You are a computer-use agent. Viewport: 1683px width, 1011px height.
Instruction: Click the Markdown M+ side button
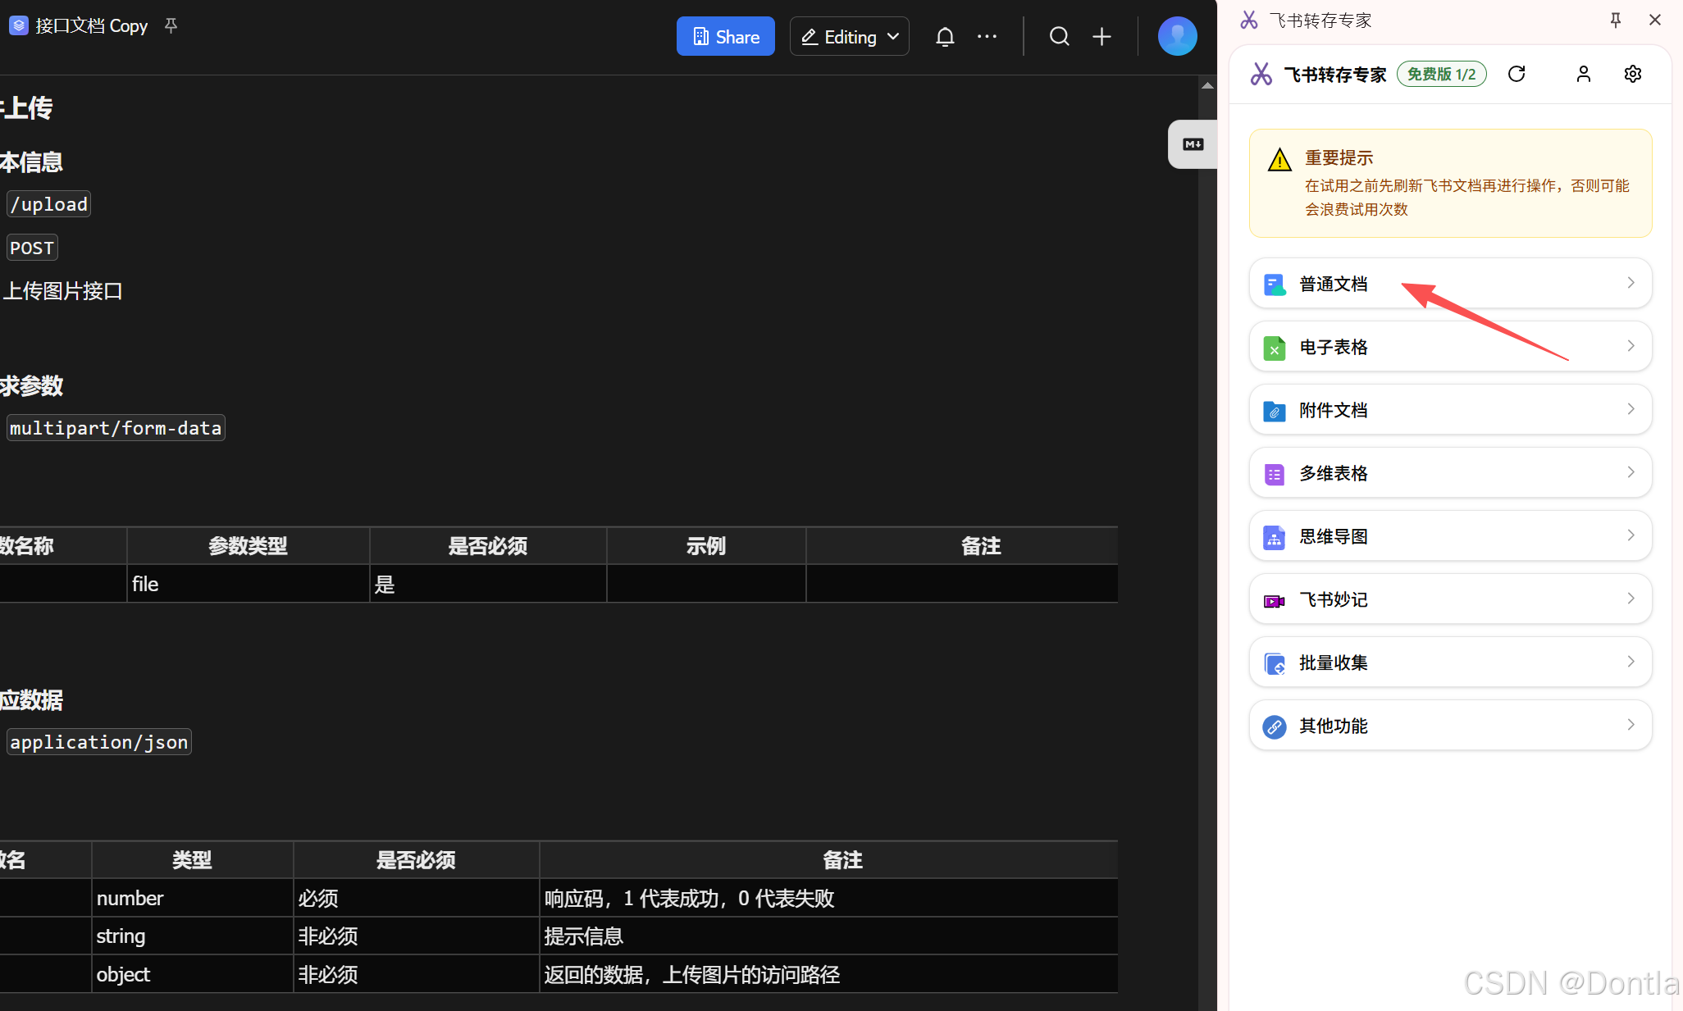click(1193, 144)
